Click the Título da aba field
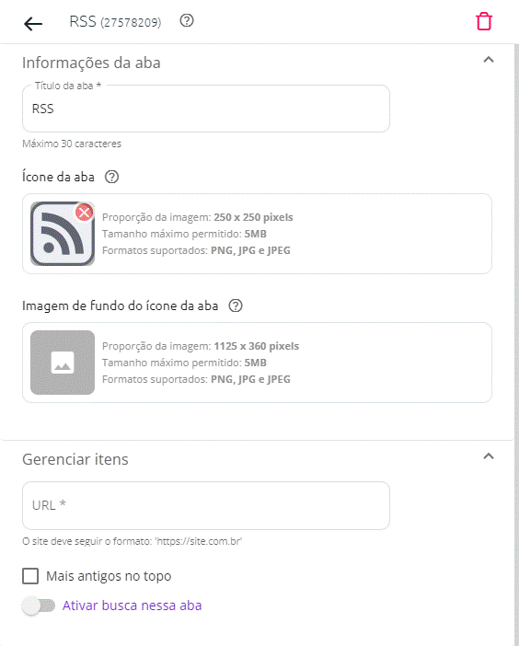This screenshot has width=519, height=646. coord(206,109)
